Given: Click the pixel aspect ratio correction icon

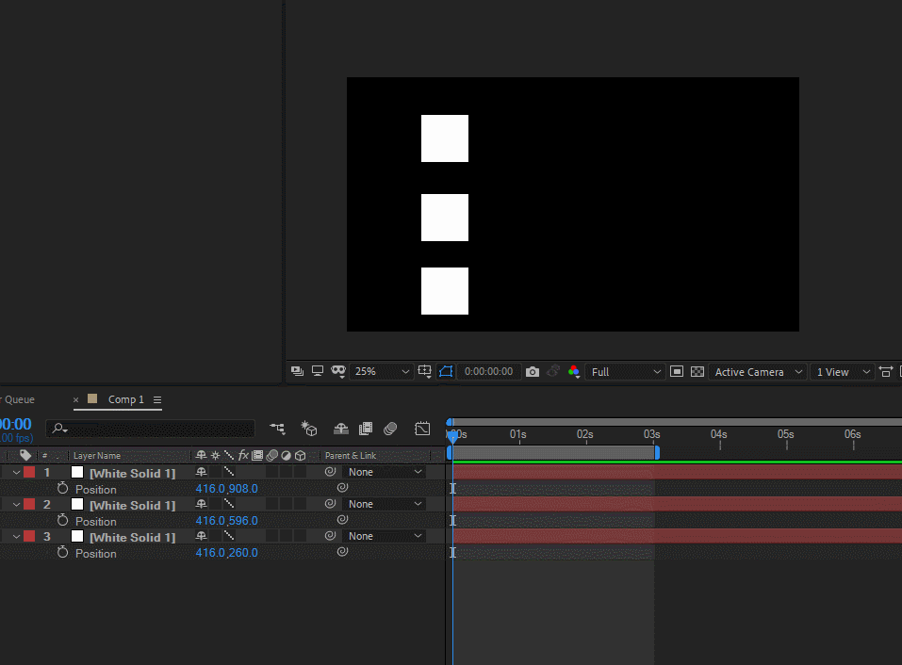Looking at the screenshot, I should (886, 372).
